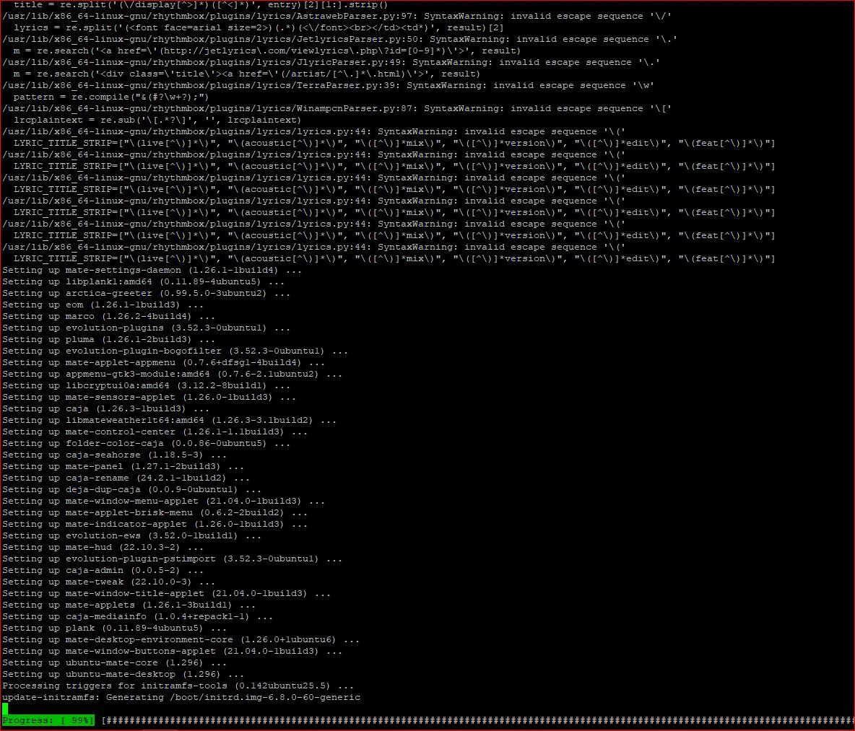The height and width of the screenshot is (731, 855).
Task: Click 'Setting up ubuntu-mate-core' line
Action: tap(115, 663)
